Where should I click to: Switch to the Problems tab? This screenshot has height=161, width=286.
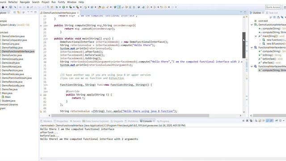[x=131, y=121]
